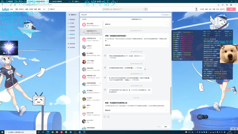Focus the bilibili search input field

(123, 9)
